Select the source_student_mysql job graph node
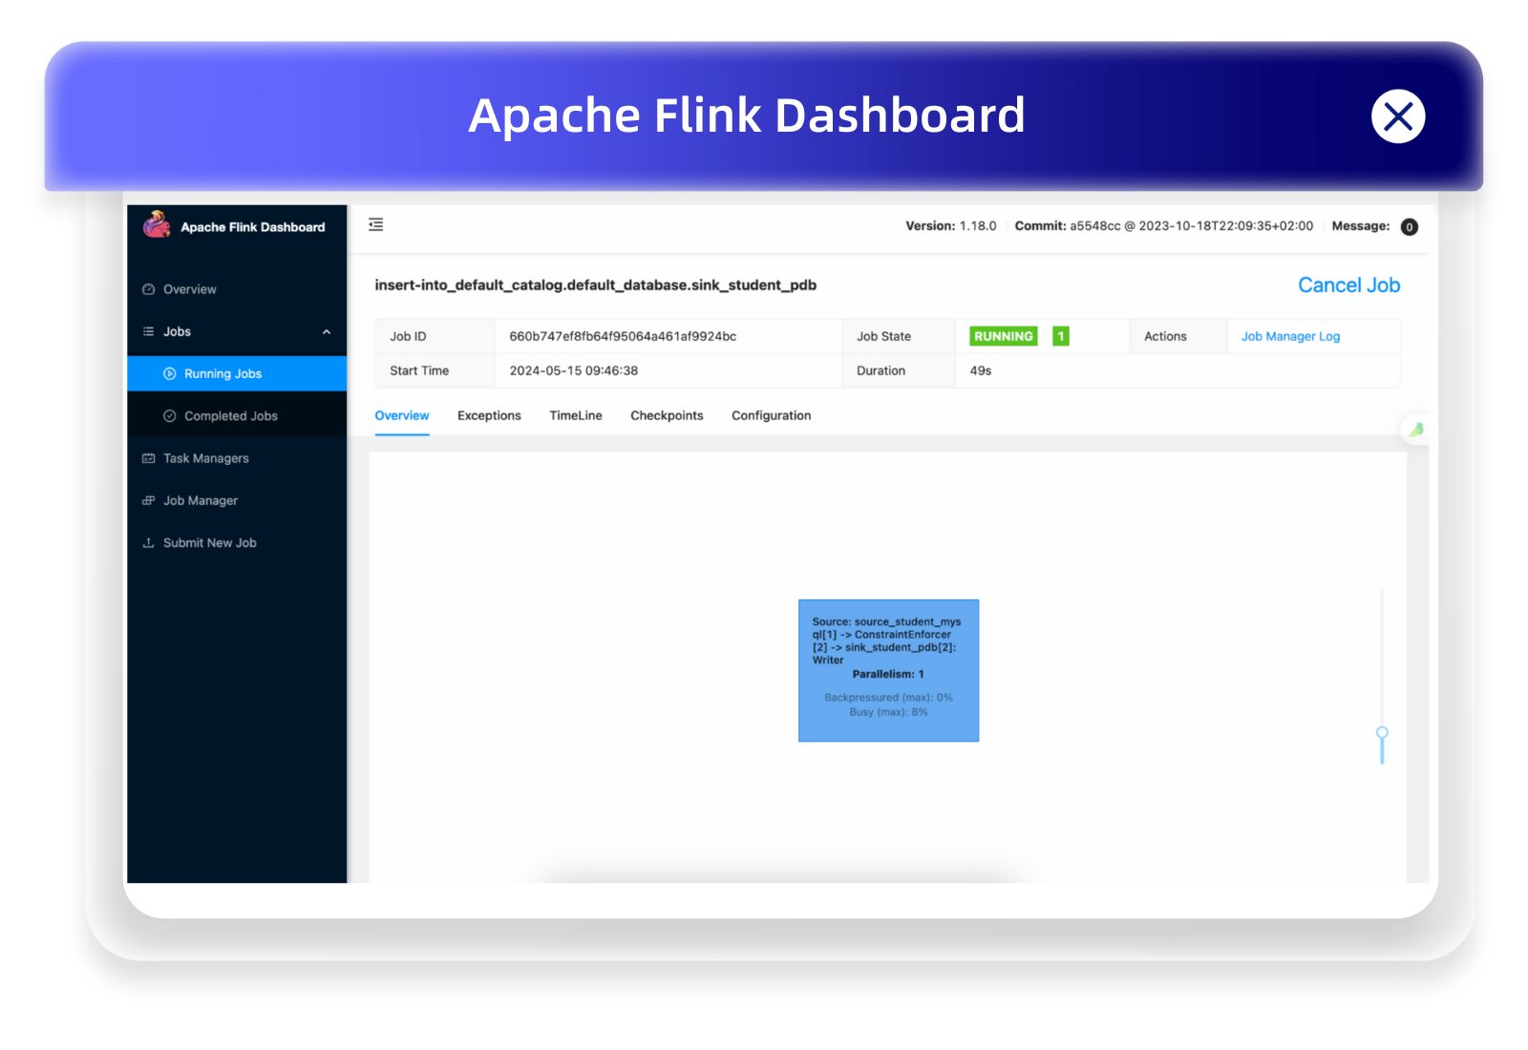 (x=888, y=670)
